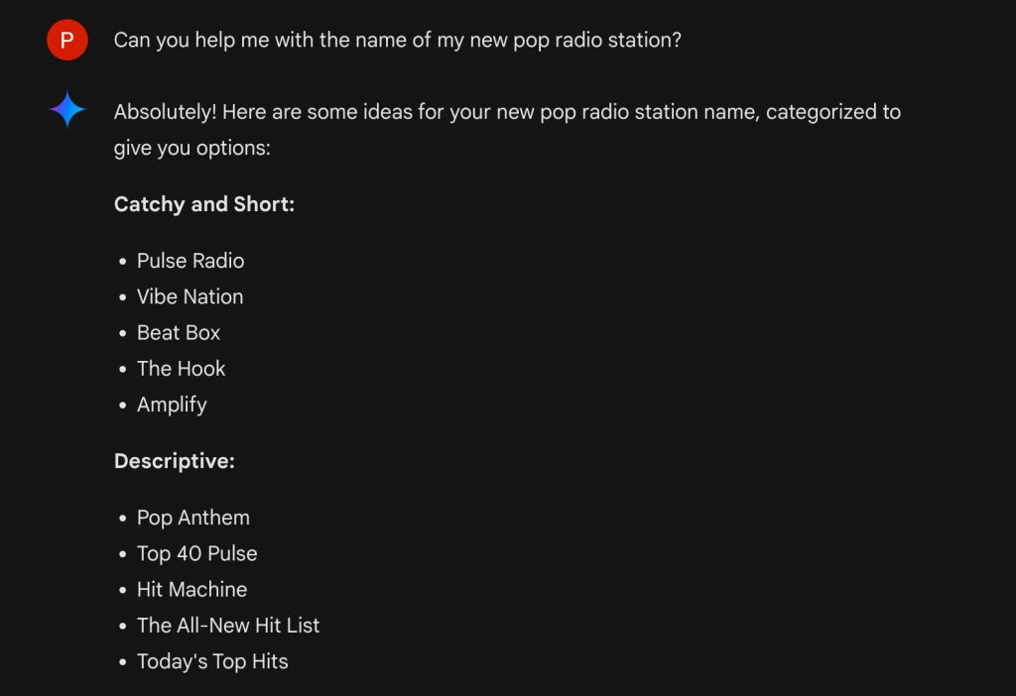Click the "Top 40 Pulse" list item
Screen dimensions: 1016x696
coord(196,553)
